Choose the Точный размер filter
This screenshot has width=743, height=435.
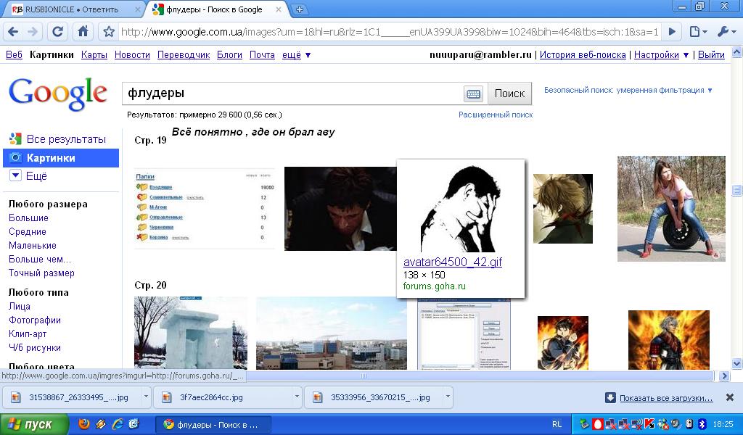pos(41,273)
